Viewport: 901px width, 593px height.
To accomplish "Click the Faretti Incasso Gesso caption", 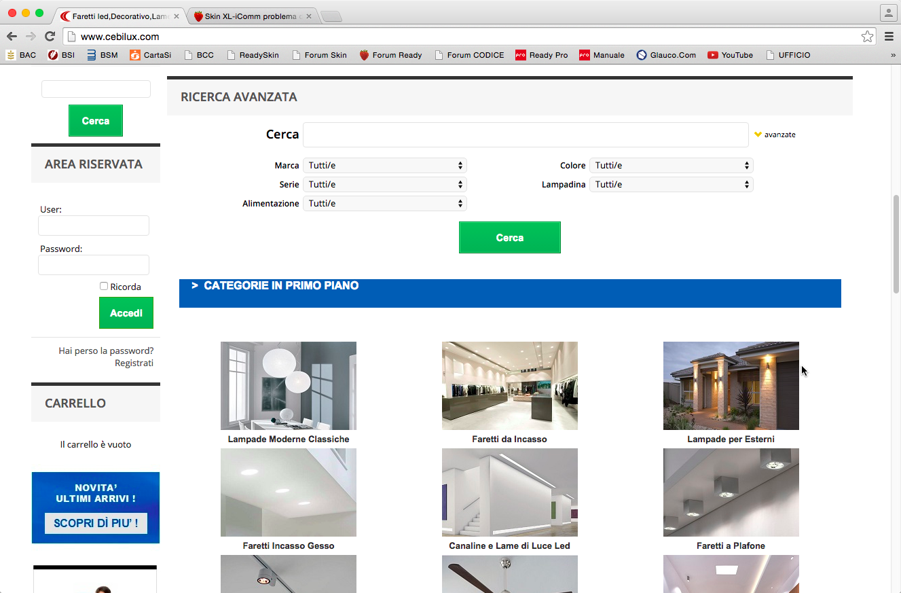I will (289, 546).
